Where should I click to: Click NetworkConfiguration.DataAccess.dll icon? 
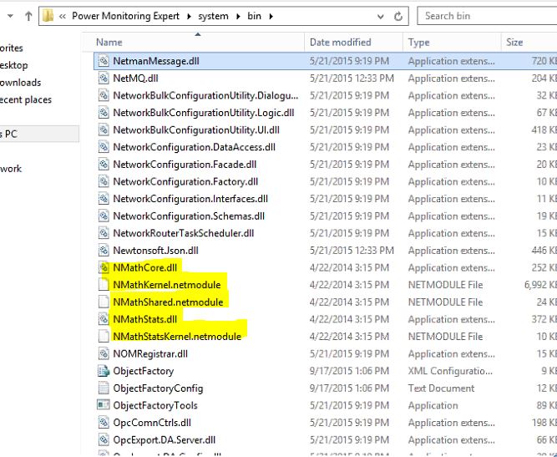(x=104, y=147)
